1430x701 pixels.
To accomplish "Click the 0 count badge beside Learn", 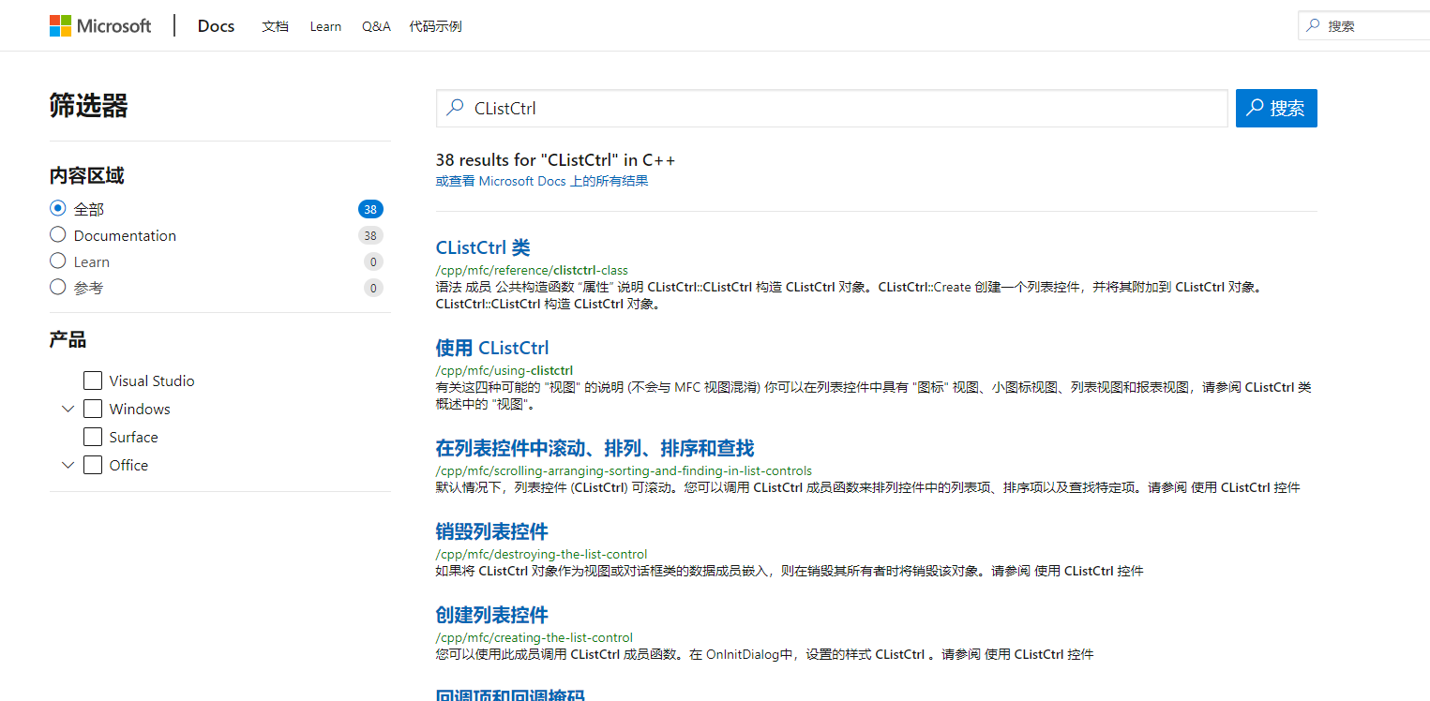I will (373, 261).
